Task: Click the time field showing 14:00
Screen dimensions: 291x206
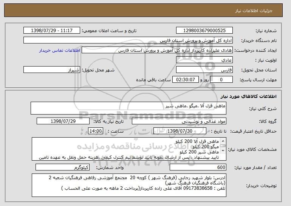Action: pyautogui.click(x=96, y=131)
